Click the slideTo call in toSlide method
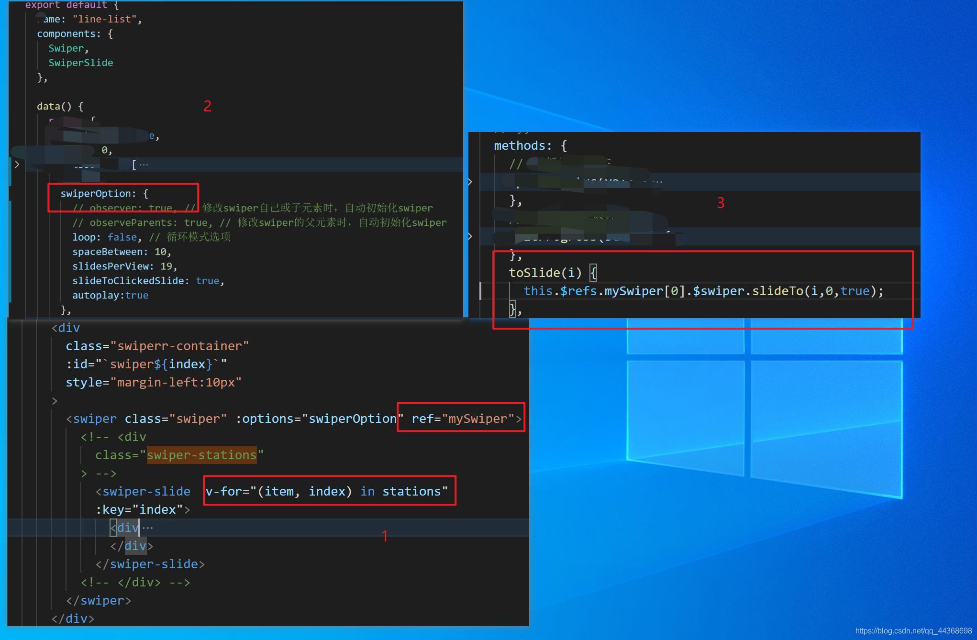This screenshot has height=640, width=977. [x=777, y=291]
